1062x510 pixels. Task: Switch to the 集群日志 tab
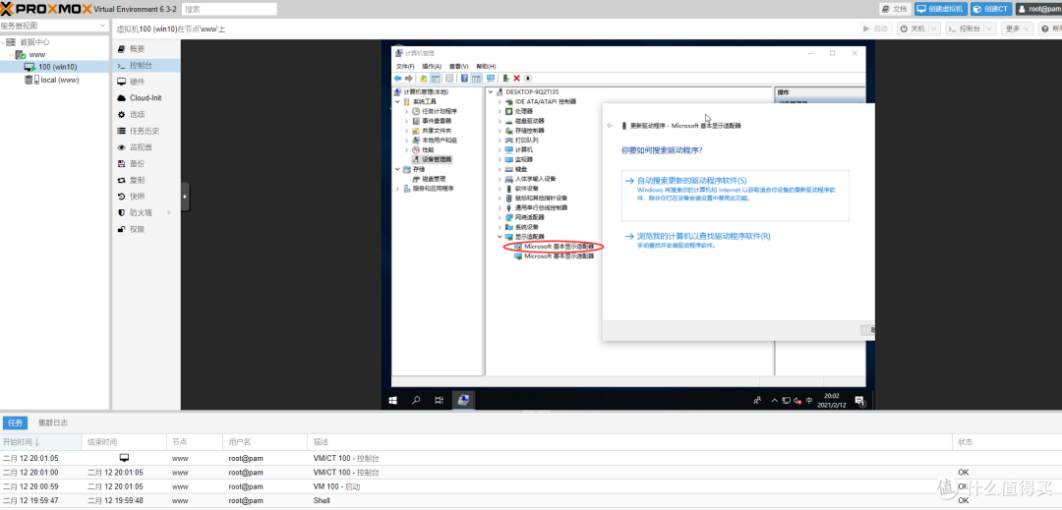tap(53, 423)
